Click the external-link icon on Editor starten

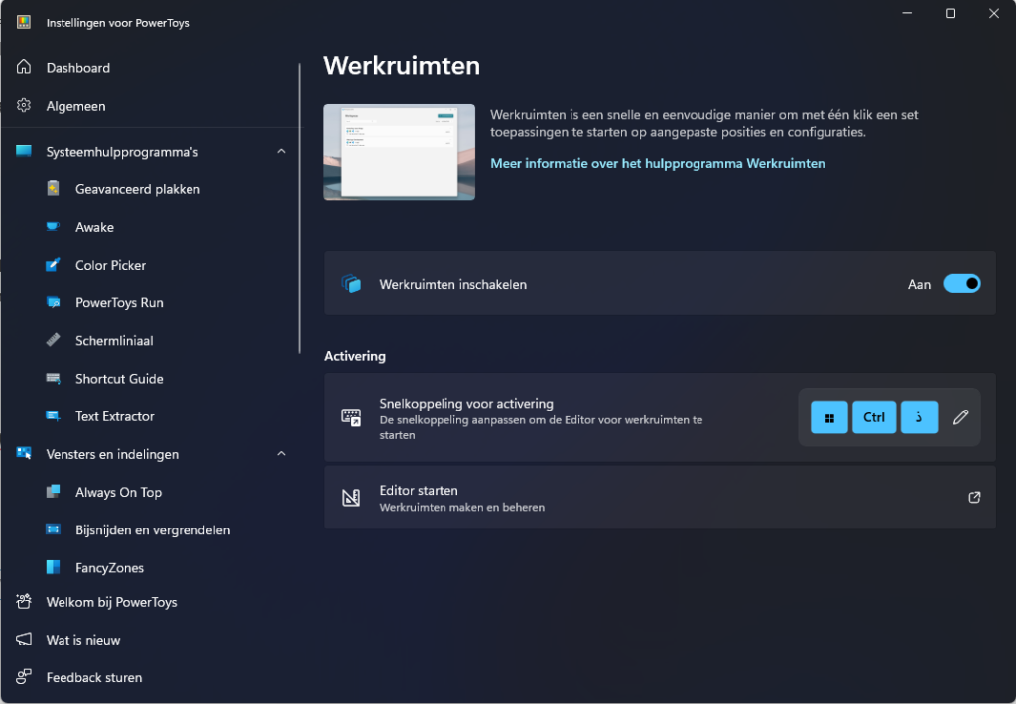[x=974, y=498]
